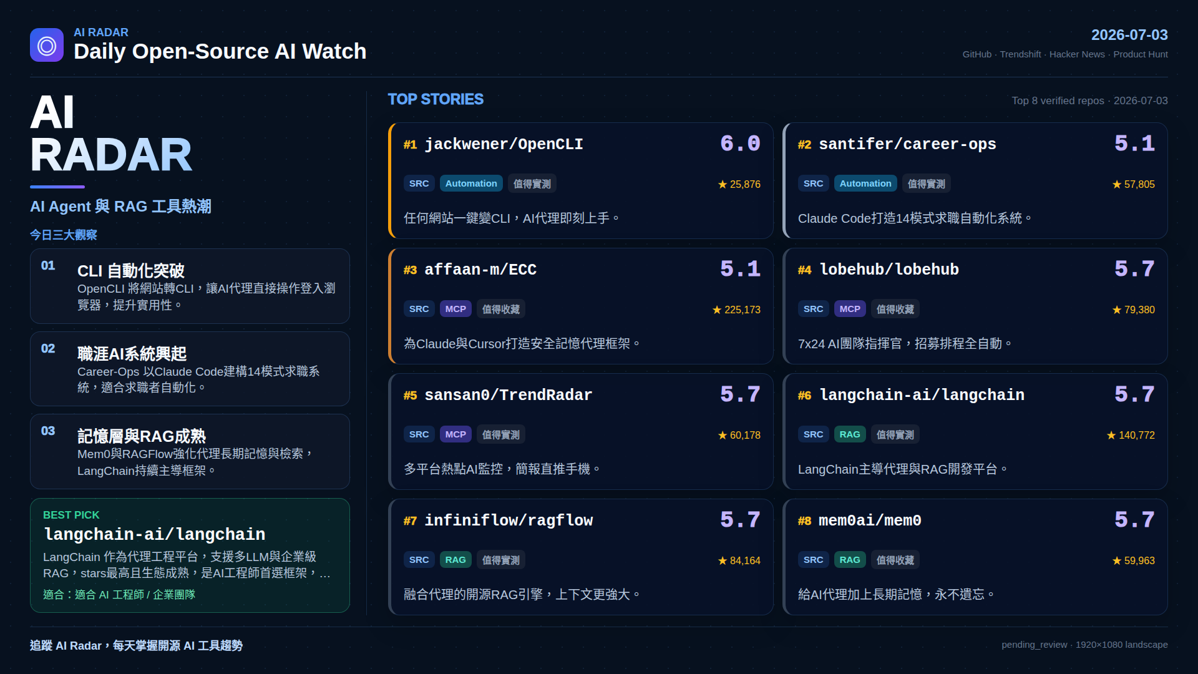1198x674 pixels.
Task: Click description "任何網站一鍵變CLI，AI代理即刻上手。"
Action: pos(512,218)
